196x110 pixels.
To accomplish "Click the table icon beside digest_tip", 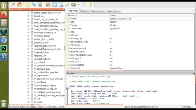I will tap(32, 16).
